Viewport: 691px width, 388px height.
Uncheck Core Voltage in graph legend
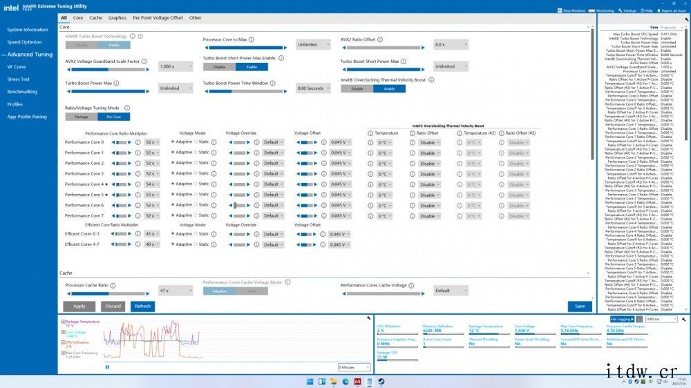(x=64, y=333)
